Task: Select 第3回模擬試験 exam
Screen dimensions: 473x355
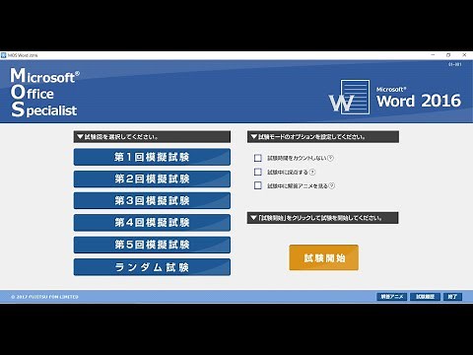Action: 152,200
